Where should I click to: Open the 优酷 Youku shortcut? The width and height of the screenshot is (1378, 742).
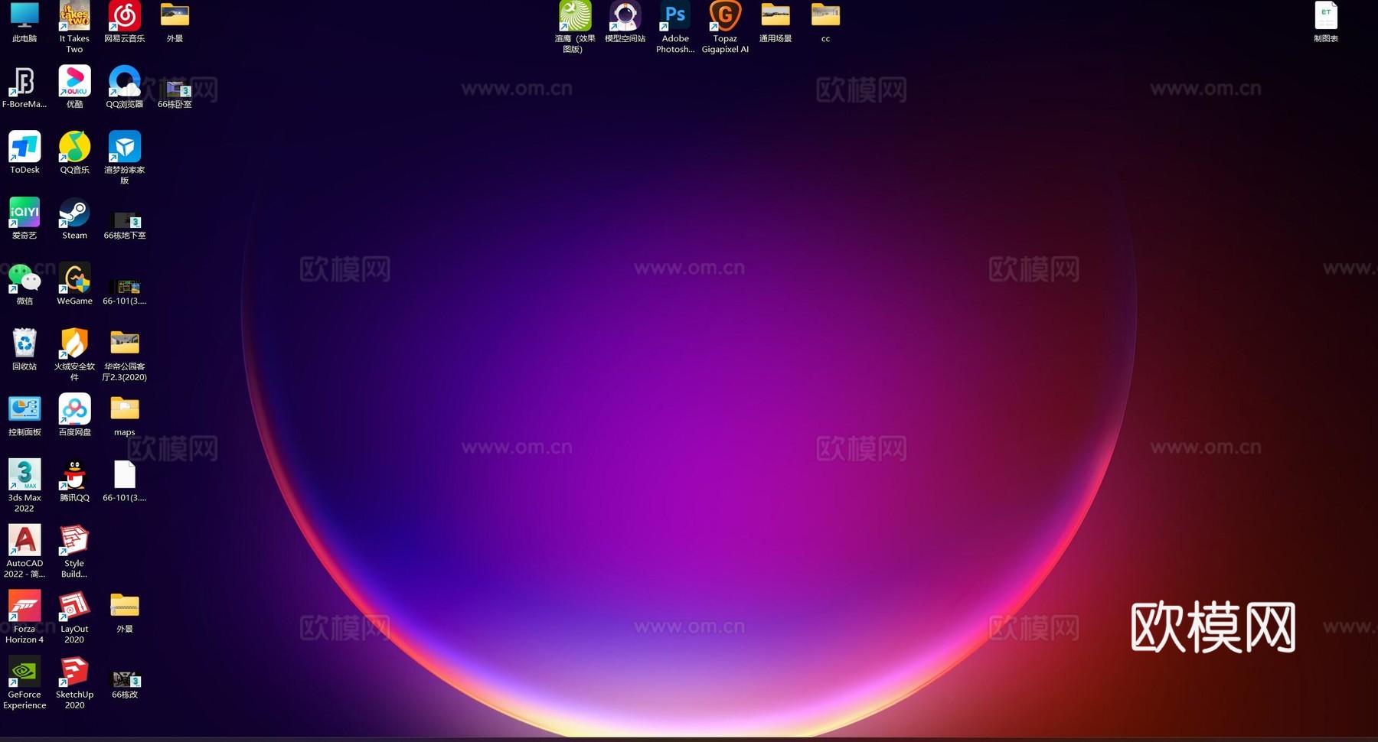click(74, 81)
